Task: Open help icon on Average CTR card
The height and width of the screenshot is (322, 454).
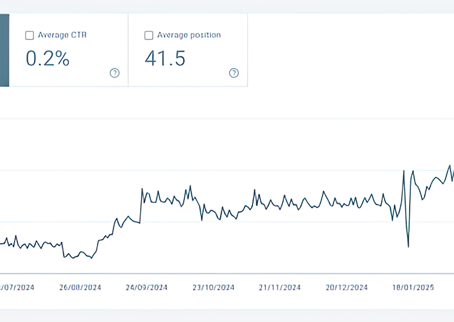Action: point(114,73)
